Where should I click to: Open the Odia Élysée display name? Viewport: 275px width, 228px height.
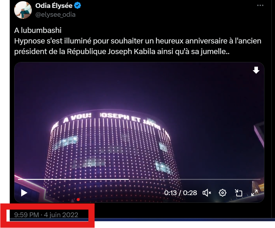click(54, 6)
